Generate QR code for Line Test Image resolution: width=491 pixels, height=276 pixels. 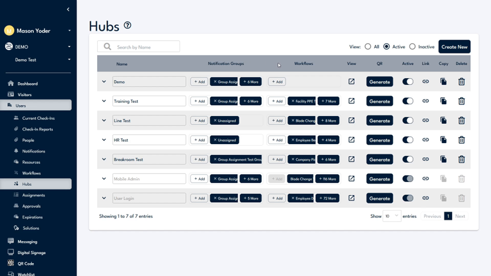(x=379, y=121)
